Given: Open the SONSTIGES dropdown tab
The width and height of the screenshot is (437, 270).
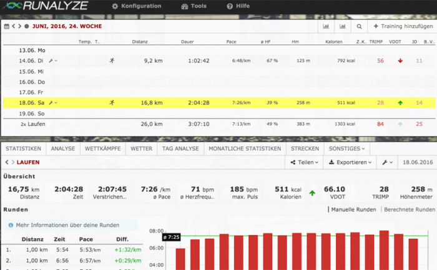Looking at the screenshot, I should coord(347,149).
